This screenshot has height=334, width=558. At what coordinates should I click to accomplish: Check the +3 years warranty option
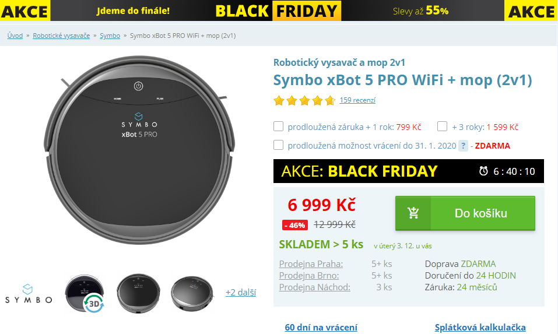point(442,126)
